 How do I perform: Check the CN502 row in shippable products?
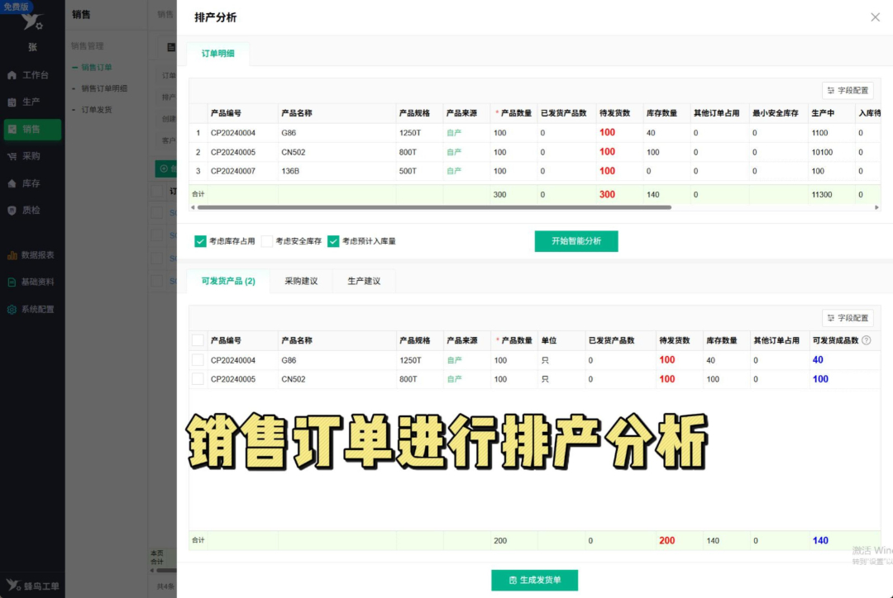[x=198, y=379]
